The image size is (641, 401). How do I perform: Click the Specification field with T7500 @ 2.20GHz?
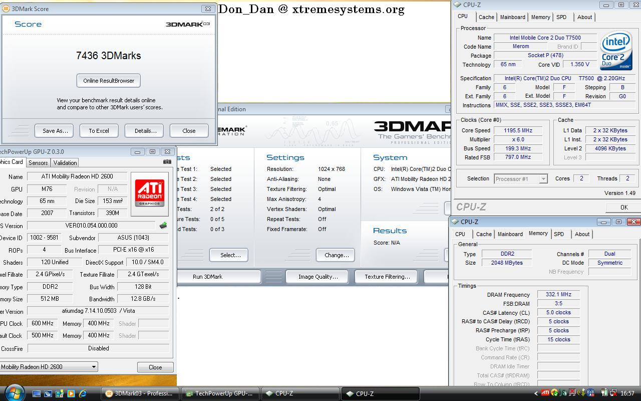pyautogui.click(x=564, y=79)
